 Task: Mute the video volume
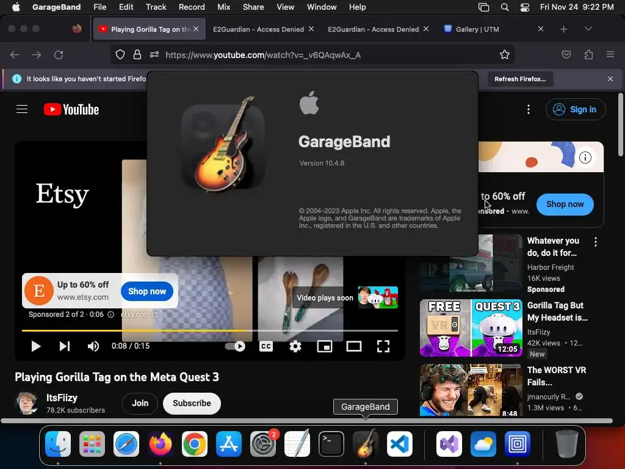93,346
